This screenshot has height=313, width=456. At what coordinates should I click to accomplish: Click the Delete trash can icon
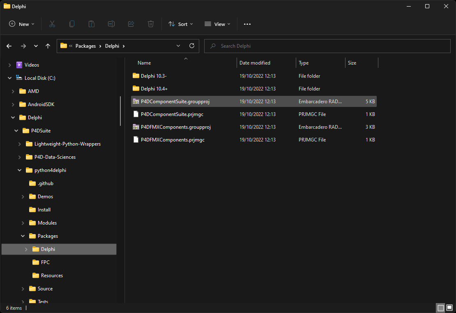coord(151,24)
